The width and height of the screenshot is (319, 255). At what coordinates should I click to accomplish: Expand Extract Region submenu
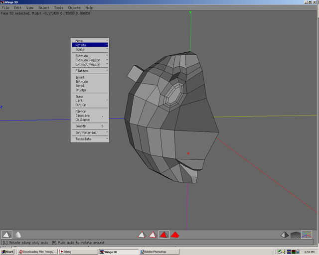(x=90, y=64)
